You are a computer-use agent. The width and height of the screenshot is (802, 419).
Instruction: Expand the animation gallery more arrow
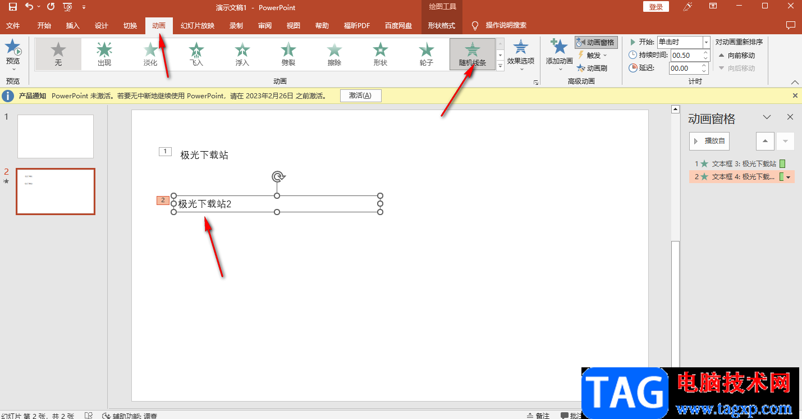500,66
